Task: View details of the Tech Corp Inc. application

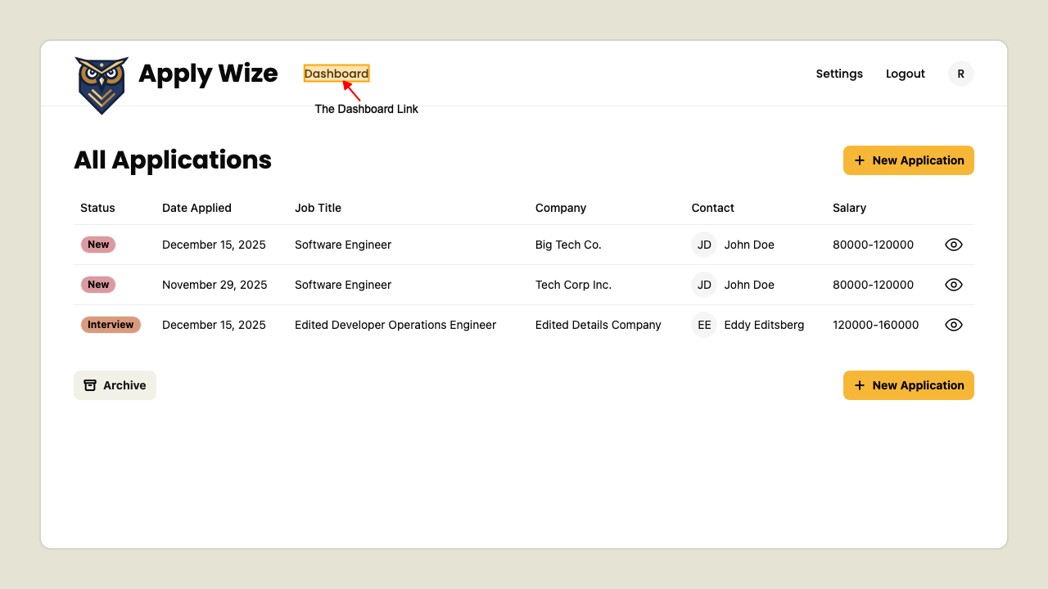Action: pos(953,285)
